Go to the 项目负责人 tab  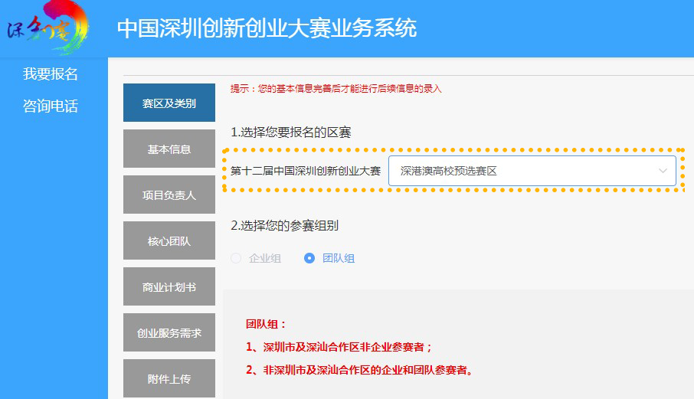169,195
